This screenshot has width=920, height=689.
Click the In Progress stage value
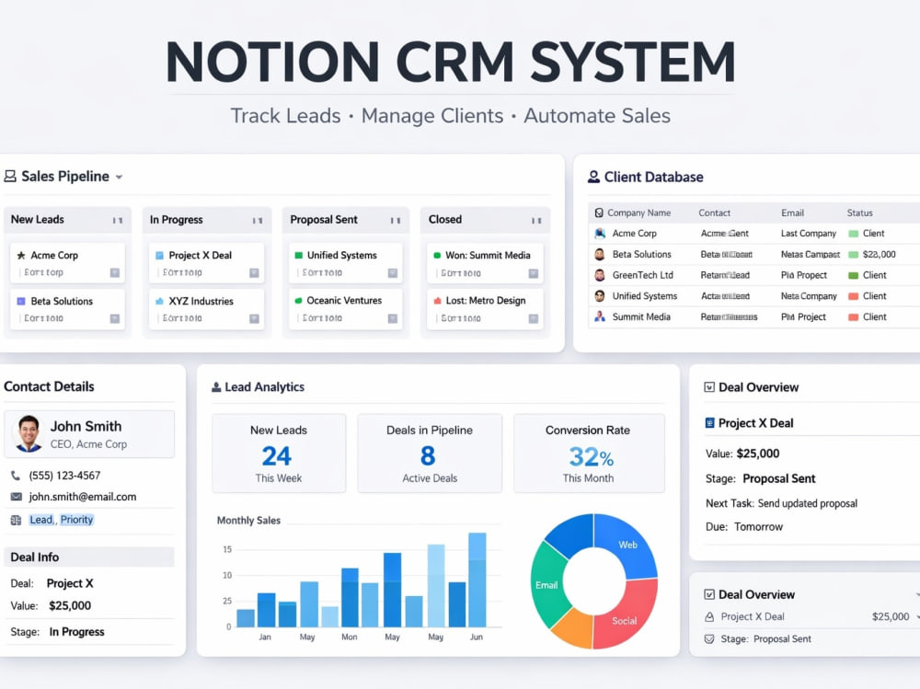[x=77, y=631]
